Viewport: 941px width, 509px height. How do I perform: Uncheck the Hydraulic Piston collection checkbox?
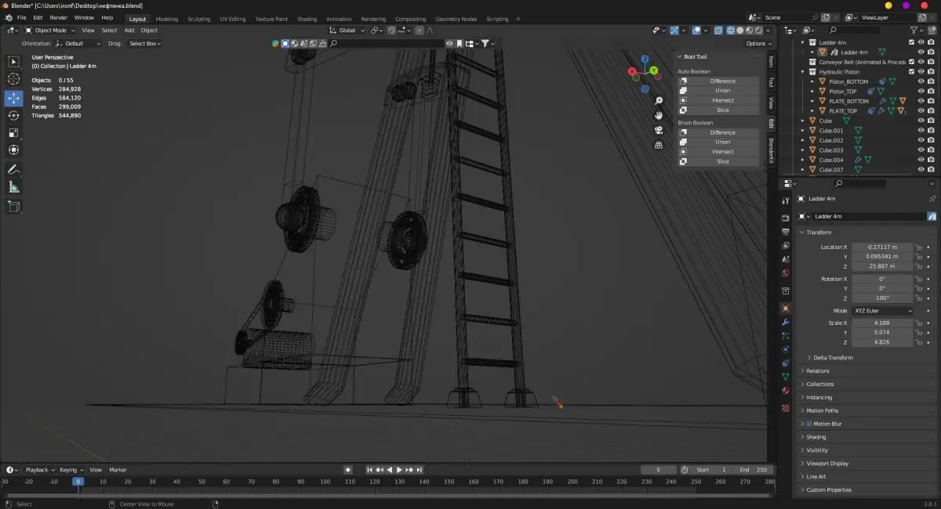click(x=911, y=71)
